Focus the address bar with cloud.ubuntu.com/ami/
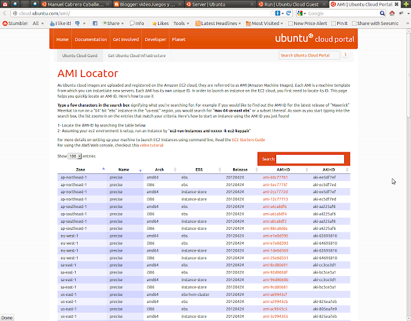Viewport: 411px width, 321px height. pyautogui.click(x=141, y=13)
